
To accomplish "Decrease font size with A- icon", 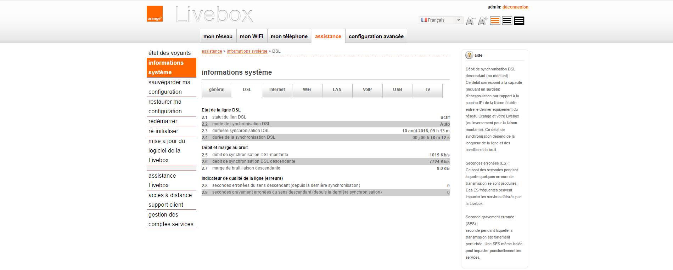I will point(470,21).
